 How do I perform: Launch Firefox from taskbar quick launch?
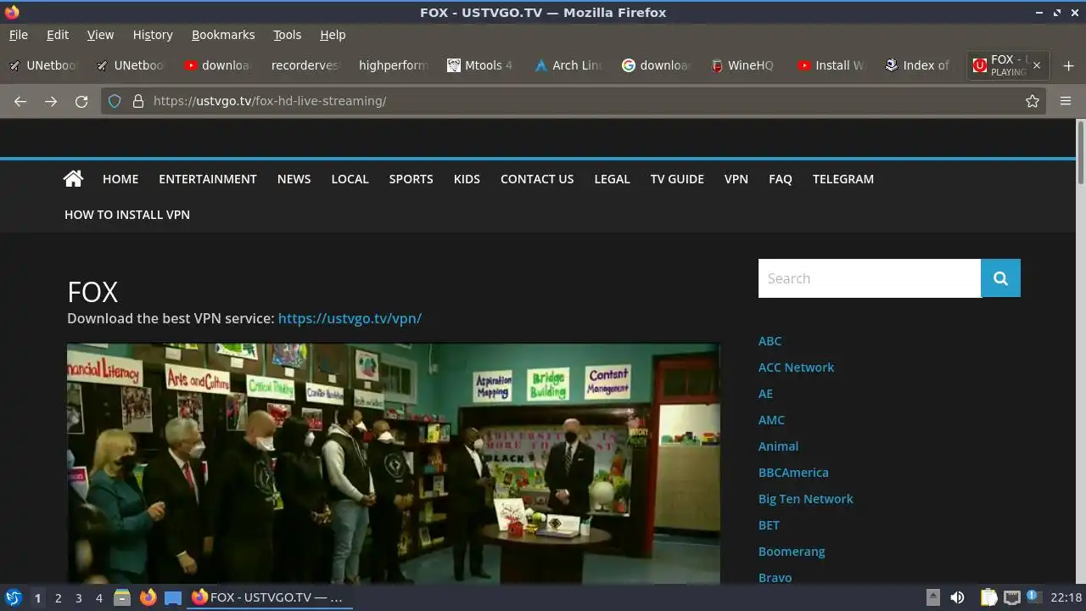pyautogui.click(x=148, y=597)
